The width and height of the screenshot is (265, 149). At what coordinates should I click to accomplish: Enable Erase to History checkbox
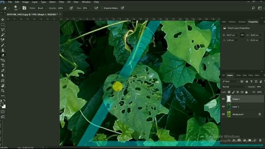(102, 8)
